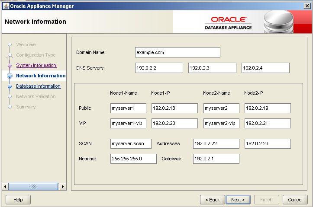Click the "Node2-IP" column header

pos(254,93)
